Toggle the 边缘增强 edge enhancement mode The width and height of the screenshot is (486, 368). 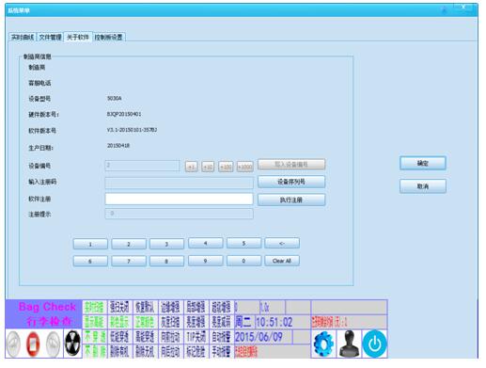[170, 308]
